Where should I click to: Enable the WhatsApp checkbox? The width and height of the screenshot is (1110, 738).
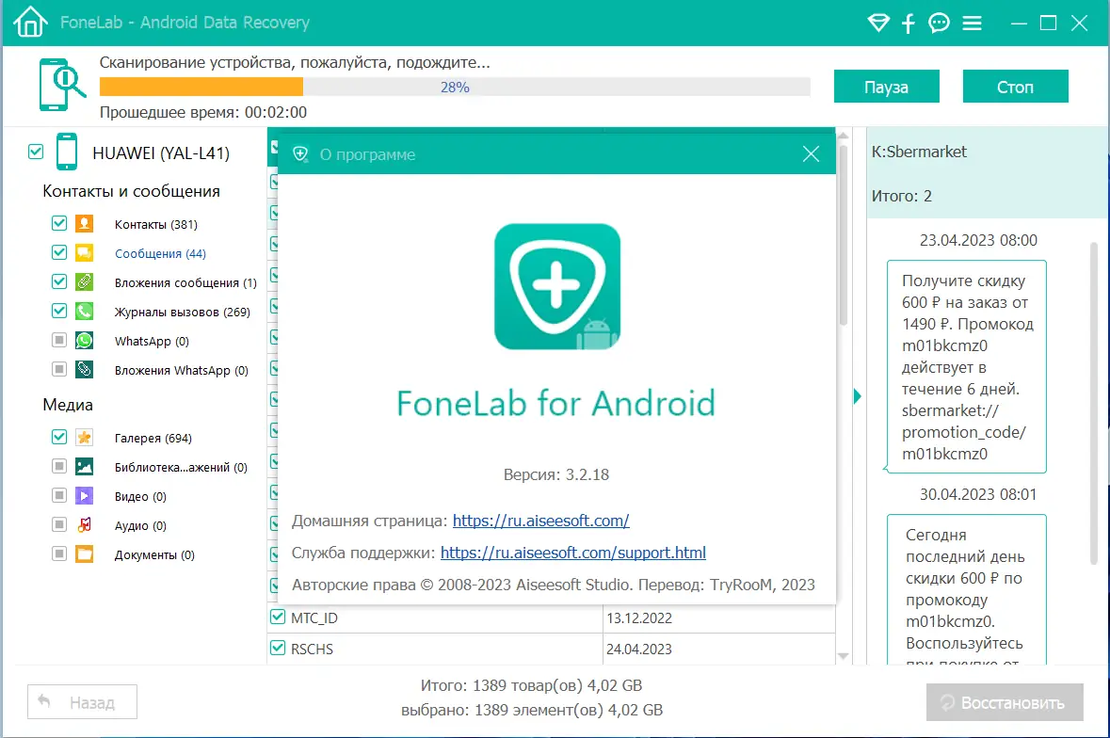coord(58,340)
